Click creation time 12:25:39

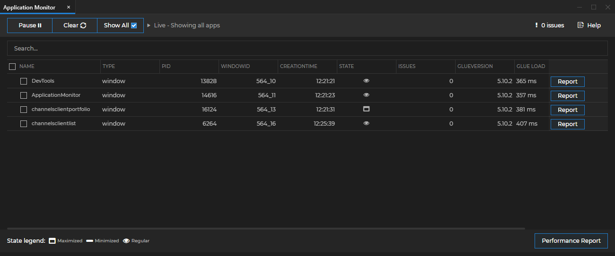pos(324,124)
